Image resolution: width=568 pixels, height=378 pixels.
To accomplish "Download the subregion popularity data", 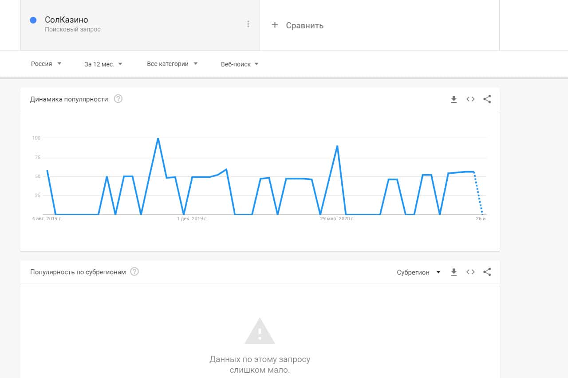I will coord(454,272).
